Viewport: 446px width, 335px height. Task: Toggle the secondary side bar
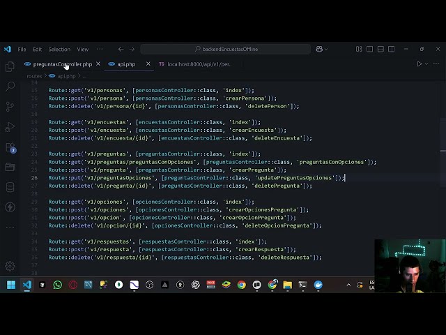coord(392,49)
